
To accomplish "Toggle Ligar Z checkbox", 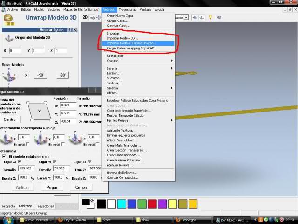I will 89,162.
